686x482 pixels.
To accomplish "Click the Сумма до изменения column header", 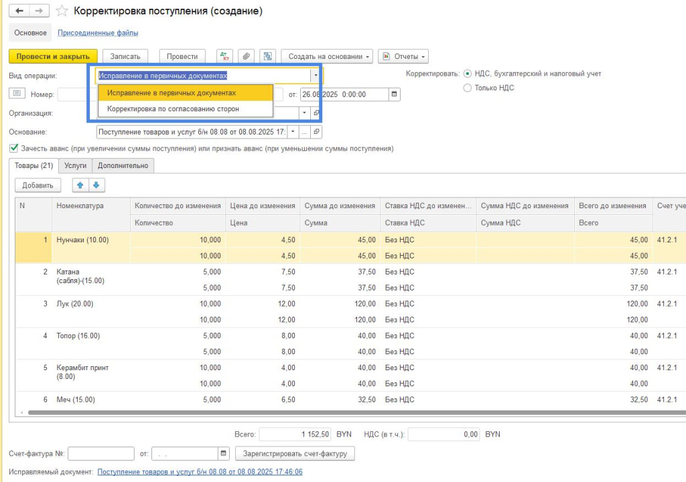I will 340,206.
